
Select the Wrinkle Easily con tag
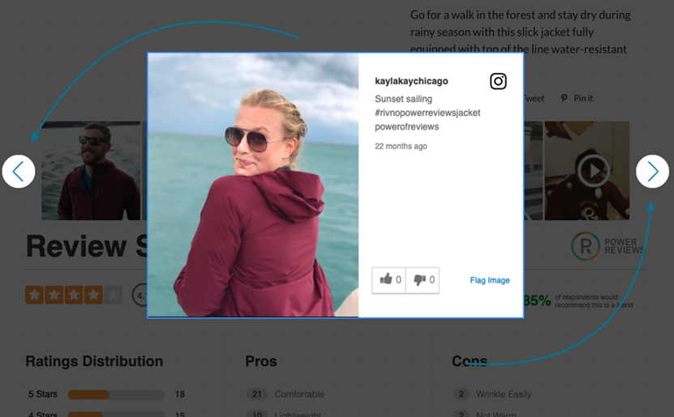(x=504, y=394)
